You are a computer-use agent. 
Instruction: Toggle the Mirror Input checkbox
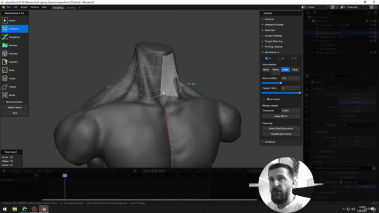click(x=264, y=99)
